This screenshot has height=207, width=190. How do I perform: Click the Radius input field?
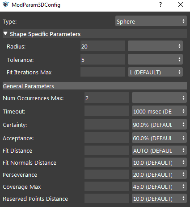click(x=103, y=46)
